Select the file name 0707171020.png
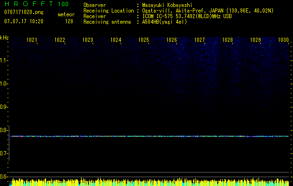 click(x=24, y=12)
